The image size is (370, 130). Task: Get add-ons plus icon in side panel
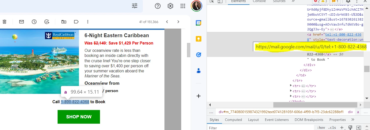[x=198, y=96]
